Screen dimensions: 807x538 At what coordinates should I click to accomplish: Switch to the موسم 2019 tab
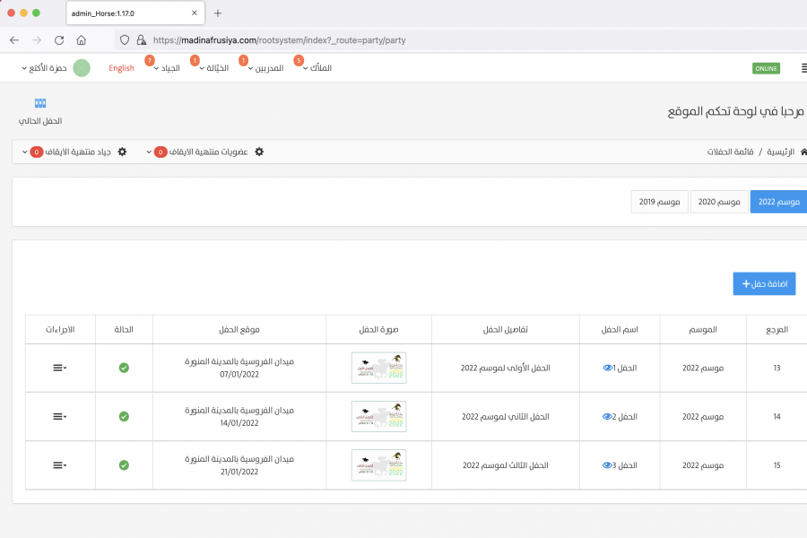[659, 202]
